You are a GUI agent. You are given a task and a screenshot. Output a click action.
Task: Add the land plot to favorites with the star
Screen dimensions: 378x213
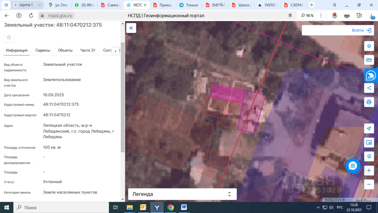click(x=9, y=37)
